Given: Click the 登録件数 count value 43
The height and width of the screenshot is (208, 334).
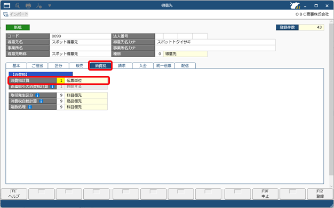Looking at the screenshot, I should [311, 27].
